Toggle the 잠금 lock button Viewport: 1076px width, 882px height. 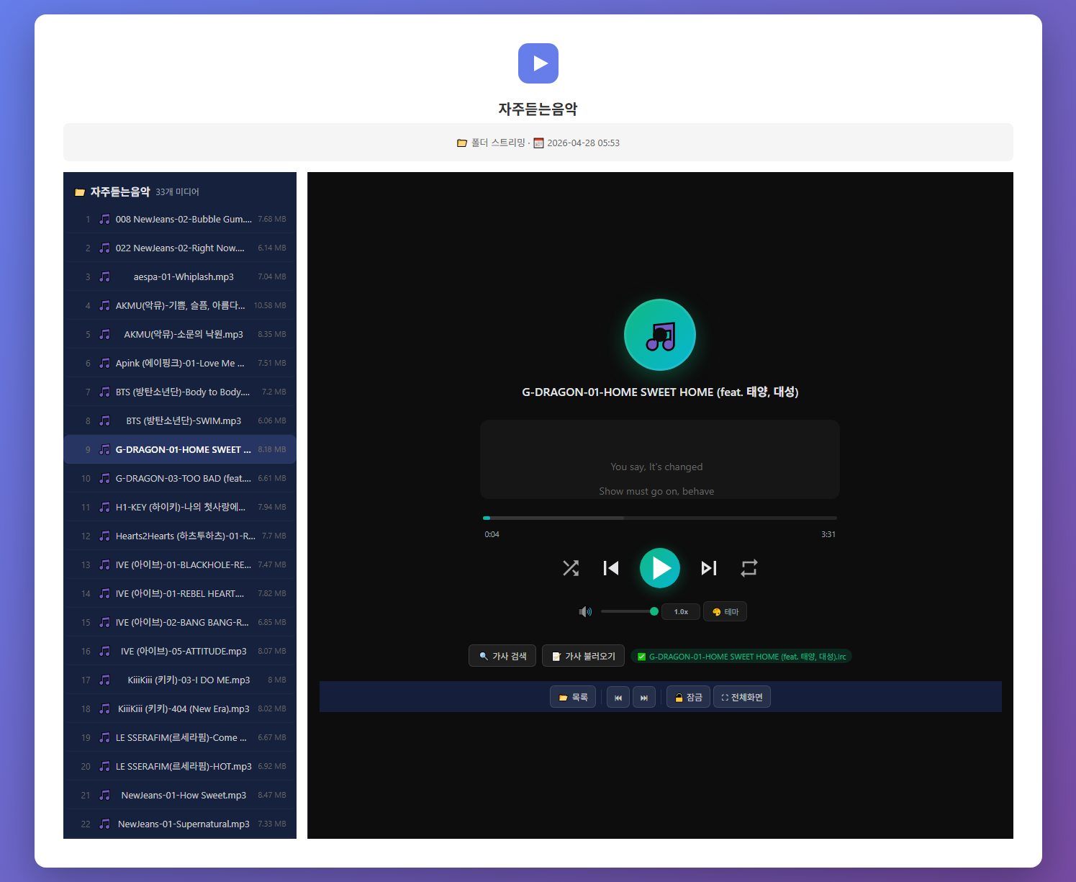(x=688, y=697)
